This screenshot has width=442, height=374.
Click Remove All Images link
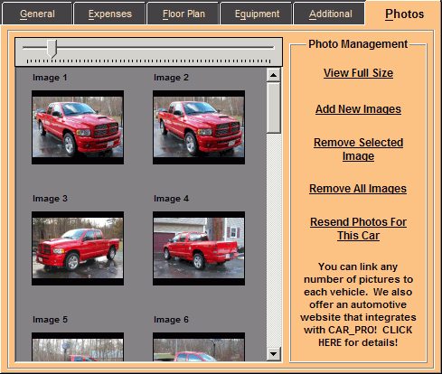(x=358, y=189)
